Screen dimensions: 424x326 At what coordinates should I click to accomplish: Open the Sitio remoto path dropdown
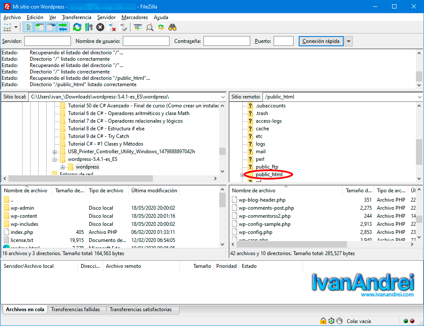[x=419, y=97]
